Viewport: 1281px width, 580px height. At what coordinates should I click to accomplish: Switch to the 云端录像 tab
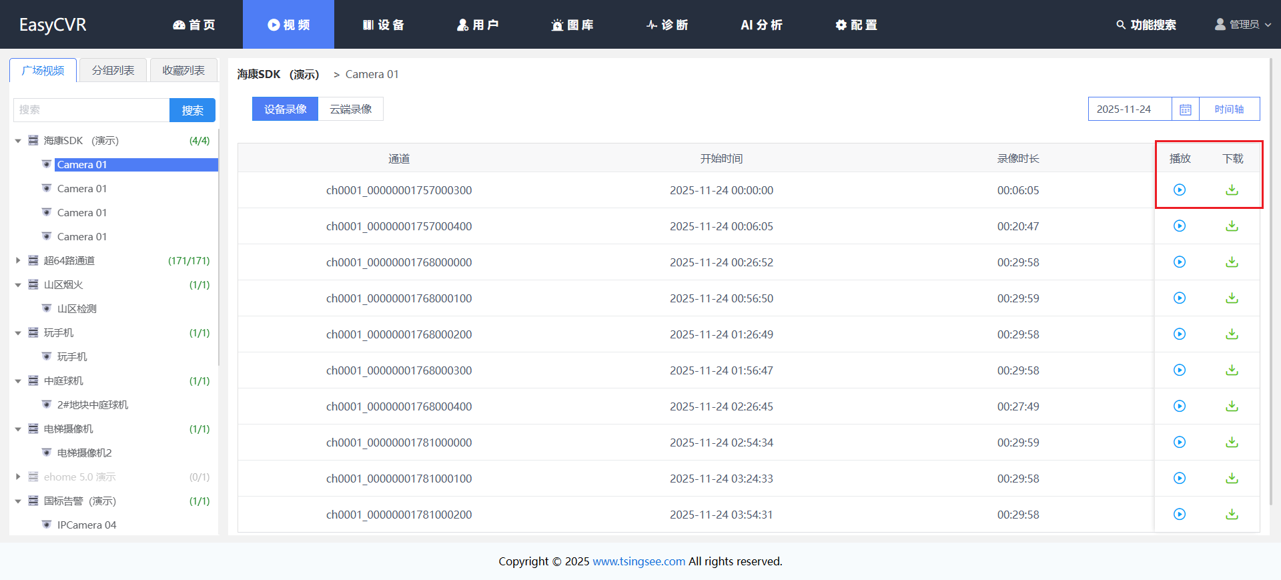(350, 109)
